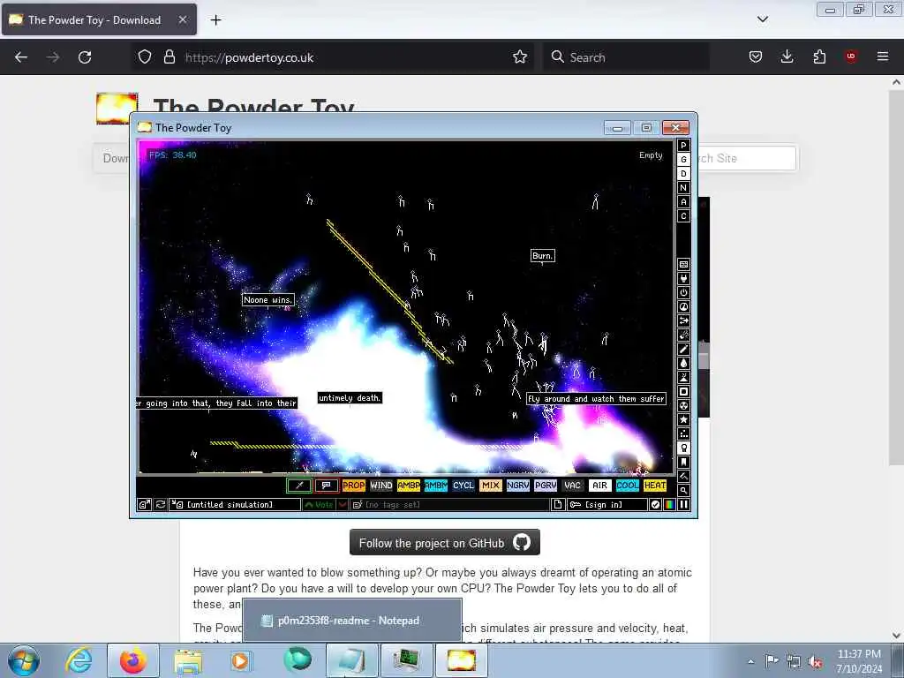This screenshot has height=678, width=904.
Task: Click the Firefox Search box
Action: 626,57
